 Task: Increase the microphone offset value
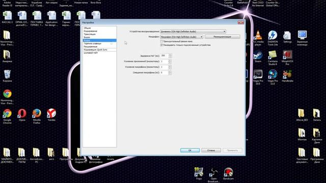[x=170, y=72]
